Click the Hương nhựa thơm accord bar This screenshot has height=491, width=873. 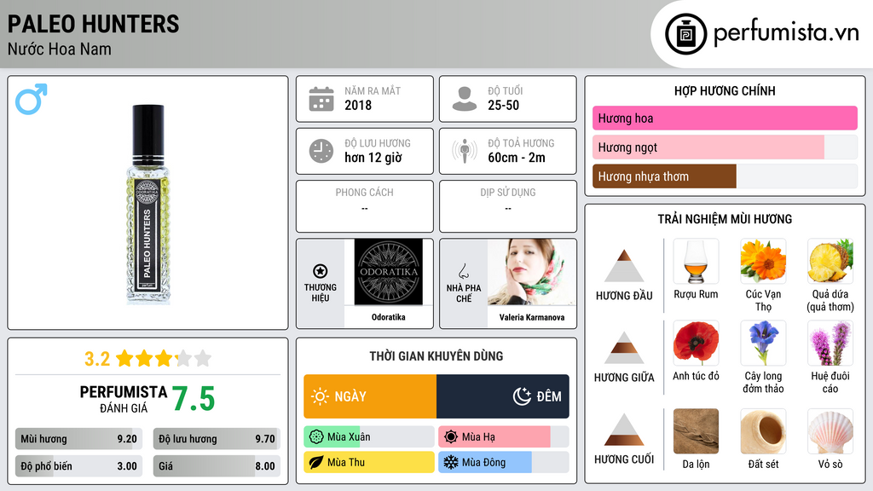click(x=725, y=176)
